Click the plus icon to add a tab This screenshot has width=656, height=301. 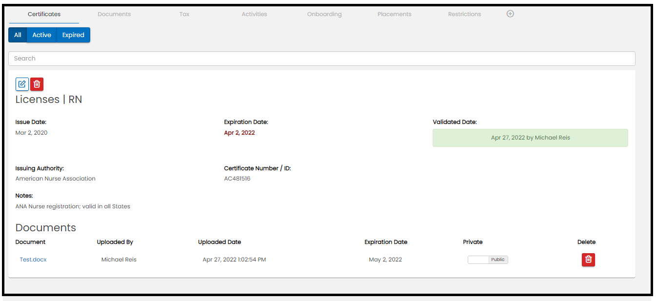click(x=510, y=14)
